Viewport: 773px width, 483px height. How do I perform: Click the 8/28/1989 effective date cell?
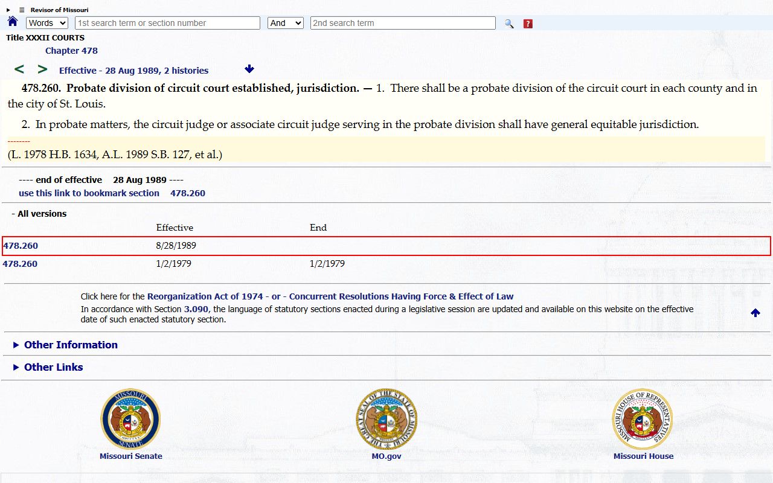pos(176,246)
